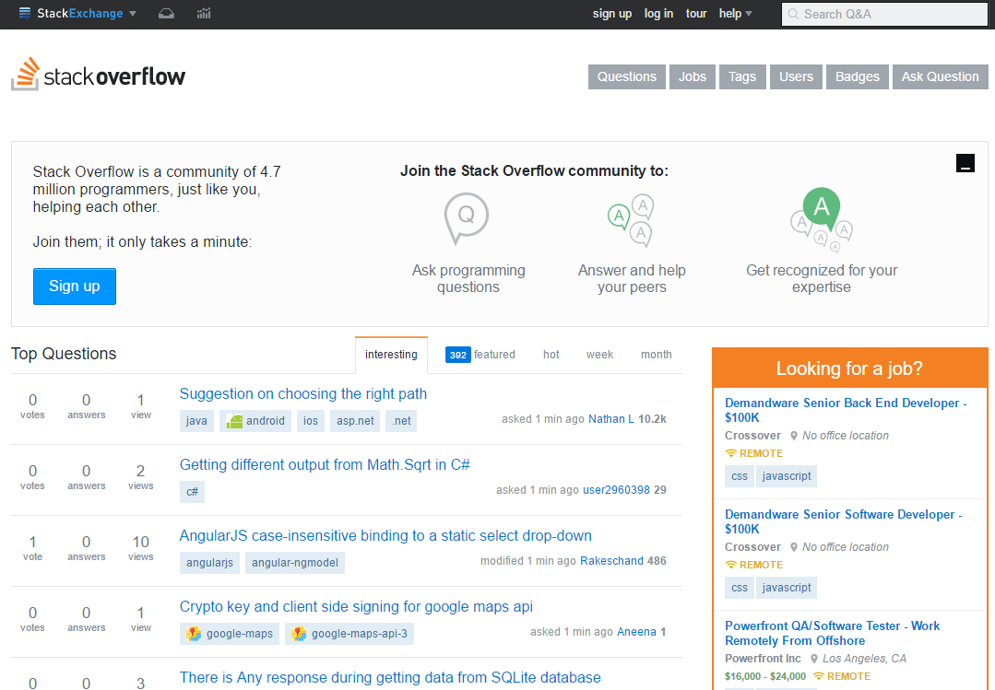Click the Answer and help peers icon

point(631,220)
